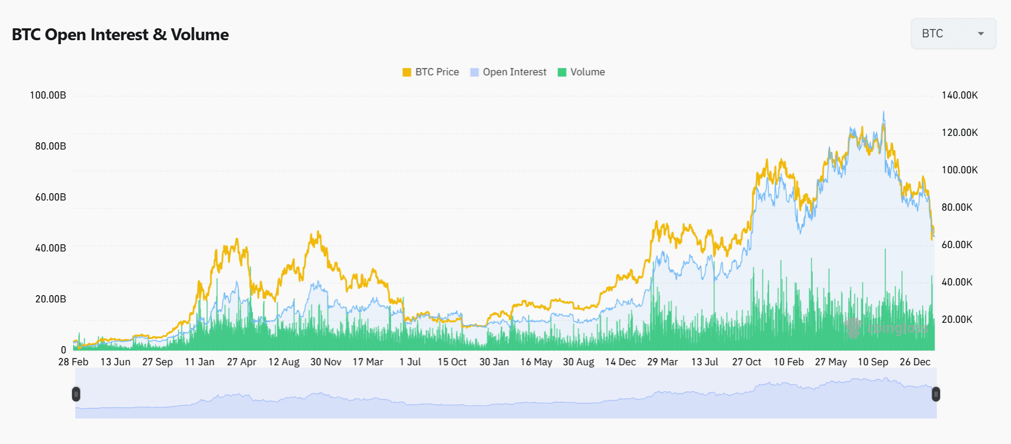Viewport: 1011px width, 444px height.
Task: Click the right range slider handle
Action: click(936, 394)
